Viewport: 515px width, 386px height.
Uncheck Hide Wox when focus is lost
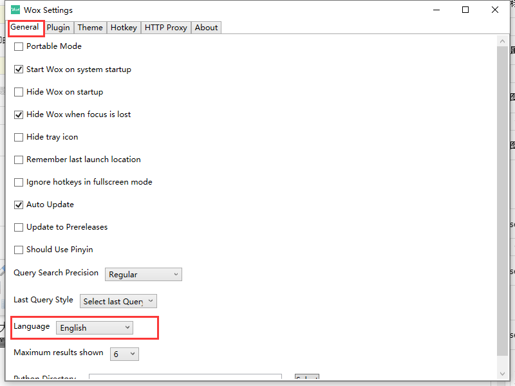point(19,115)
